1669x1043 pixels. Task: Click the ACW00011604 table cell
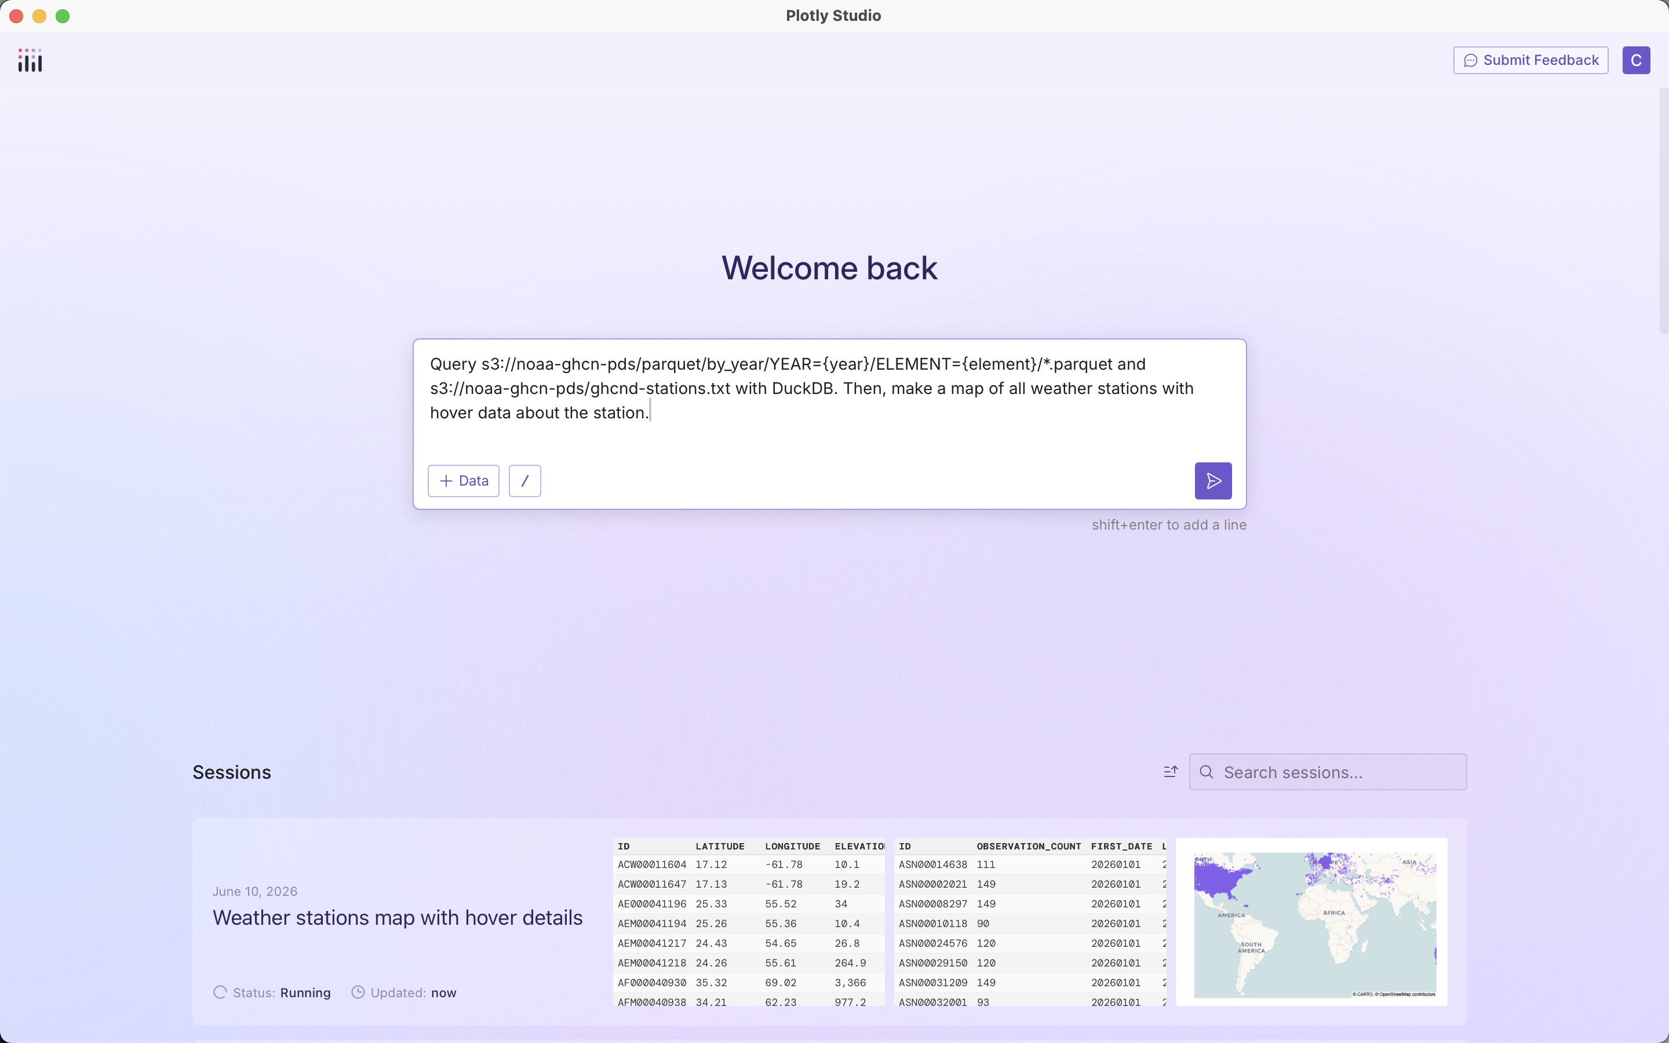coord(652,865)
